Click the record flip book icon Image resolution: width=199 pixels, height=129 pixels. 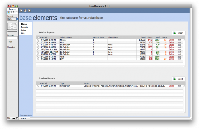point(12,26)
